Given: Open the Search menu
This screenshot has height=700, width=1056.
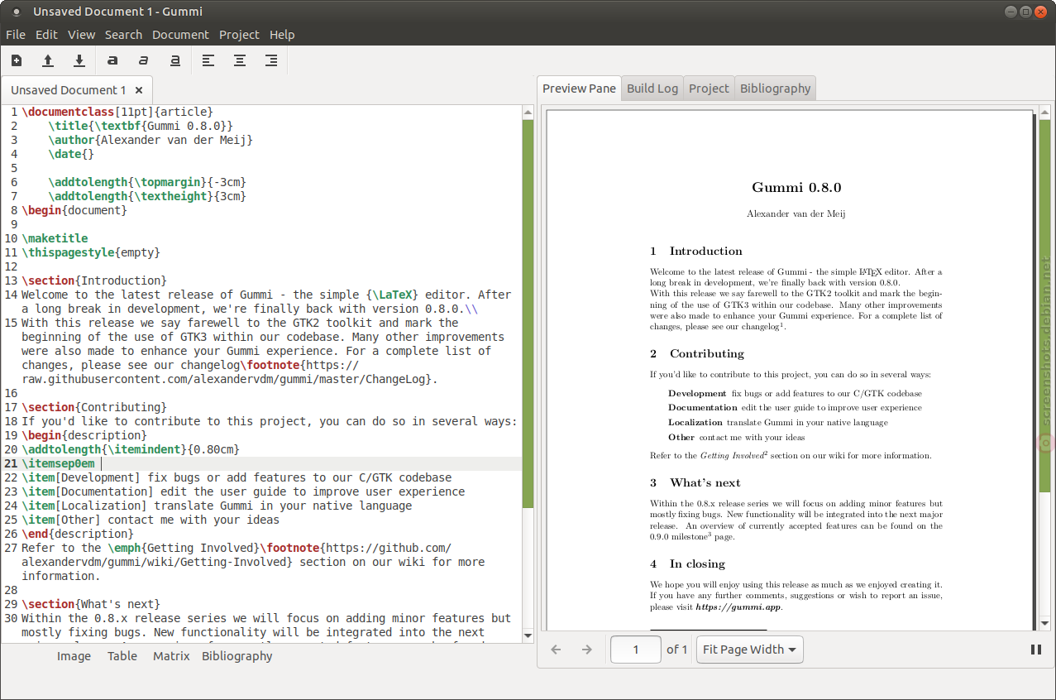Looking at the screenshot, I should [x=124, y=35].
